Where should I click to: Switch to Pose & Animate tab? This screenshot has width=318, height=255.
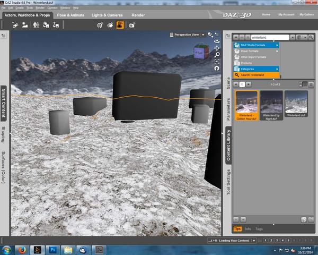(x=70, y=15)
